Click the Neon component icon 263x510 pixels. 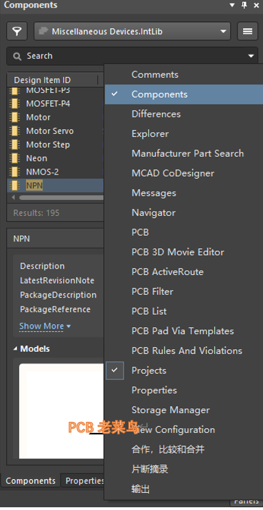(14, 158)
